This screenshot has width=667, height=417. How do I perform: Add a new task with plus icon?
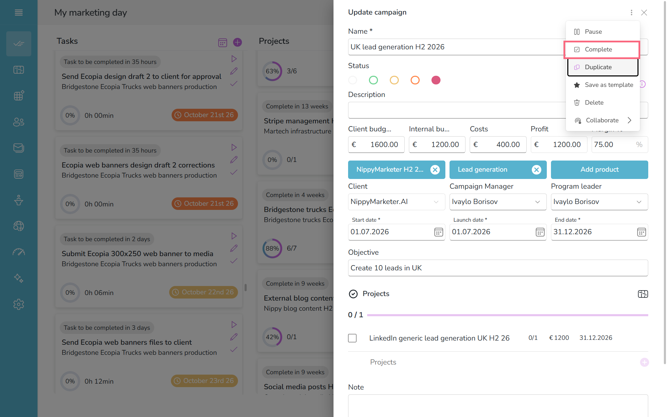[x=237, y=42]
